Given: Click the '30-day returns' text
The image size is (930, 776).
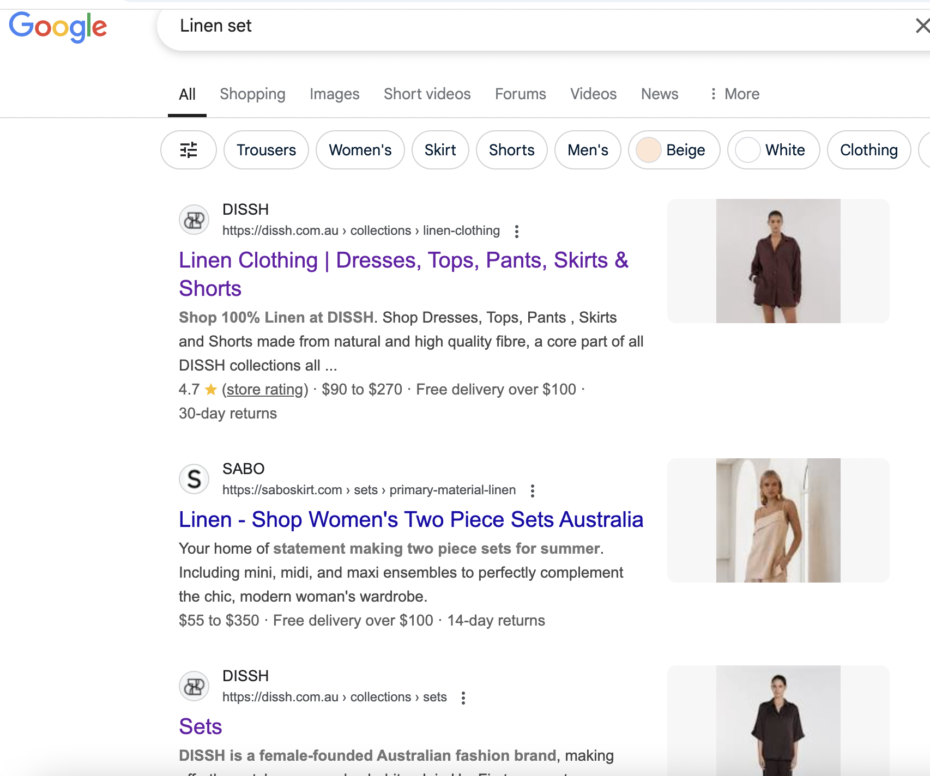Looking at the screenshot, I should 228,413.
